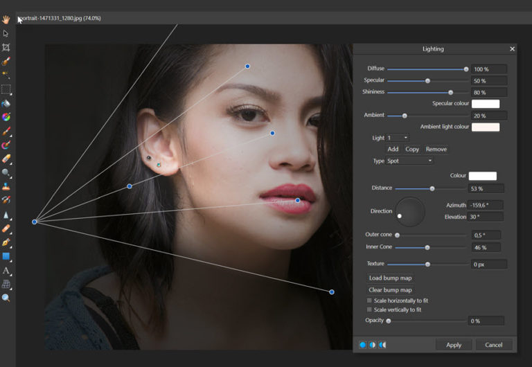This screenshot has height=367, width=532.
Task: Select the Colour Replacement Brush tool
Action: (6, 145)
